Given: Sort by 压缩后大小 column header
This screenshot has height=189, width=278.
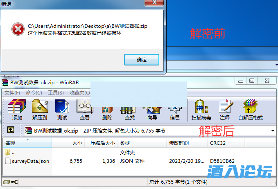Looking at the screenshot, I should click(x=101, y=143).
